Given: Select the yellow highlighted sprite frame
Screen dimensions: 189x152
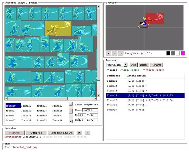Looking at the screenshot, I should (x=58, y=28).
